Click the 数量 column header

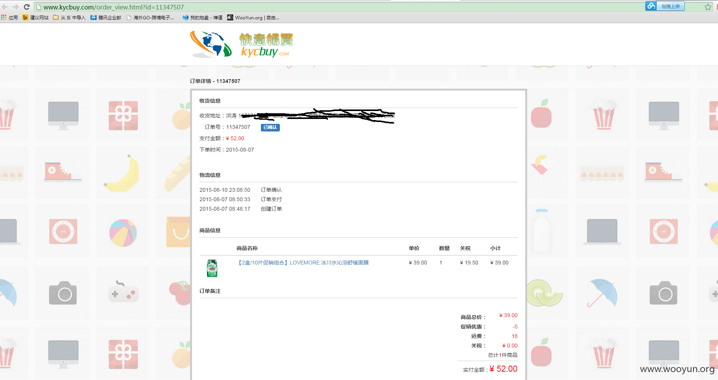tap(444, 248)
